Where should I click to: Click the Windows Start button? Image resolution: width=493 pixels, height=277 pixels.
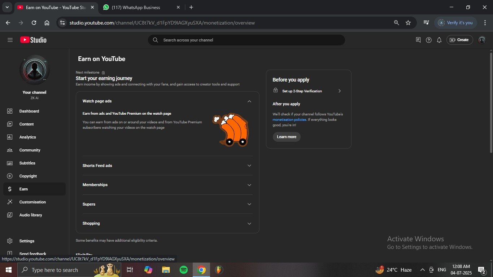point(8,270)
